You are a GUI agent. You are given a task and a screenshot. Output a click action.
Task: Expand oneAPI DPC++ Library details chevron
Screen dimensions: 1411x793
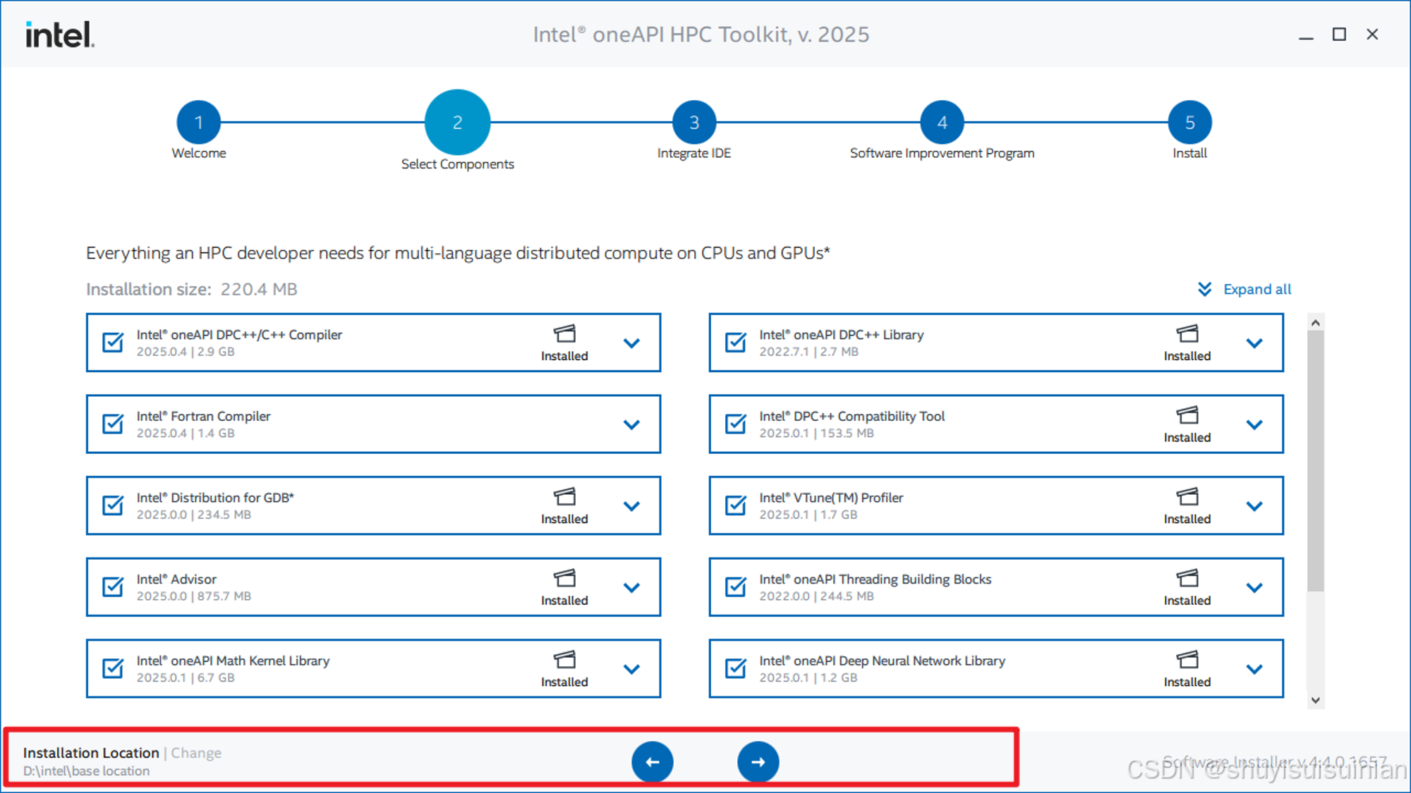coord(1254,343)
